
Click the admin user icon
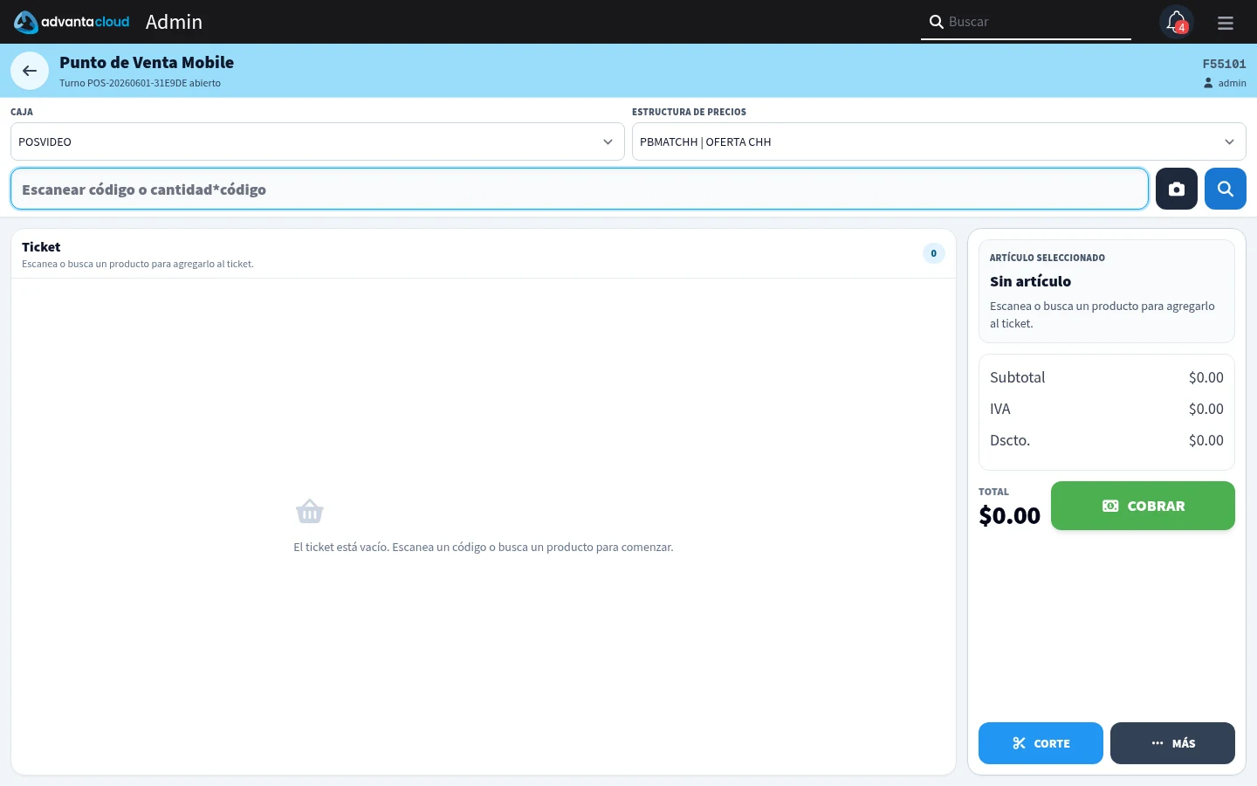pyautogui.click(x=1208, y=83)
